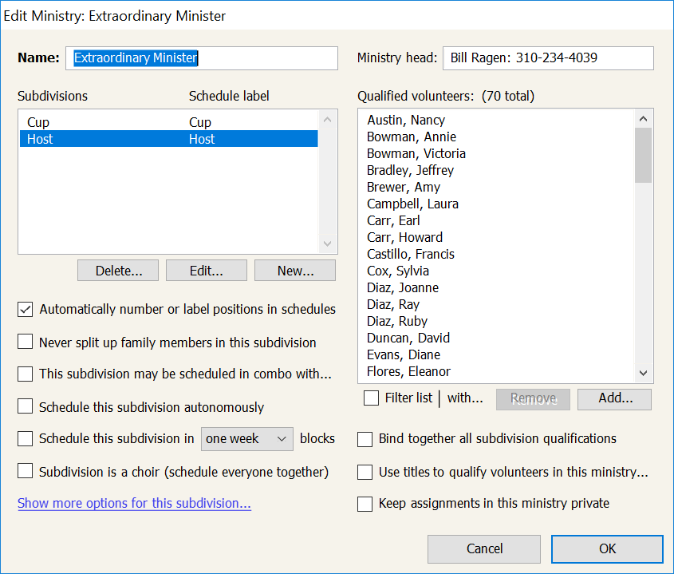Screen dimensions: 674x574
Task: Check 'Bind together all subdivision qualifications'
Action: (365, 439)
